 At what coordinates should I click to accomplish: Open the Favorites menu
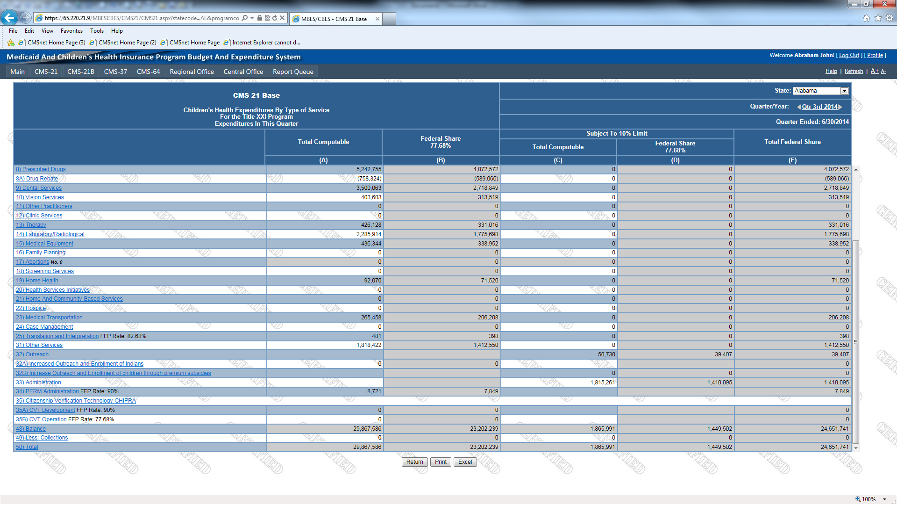tap(71, 31)
